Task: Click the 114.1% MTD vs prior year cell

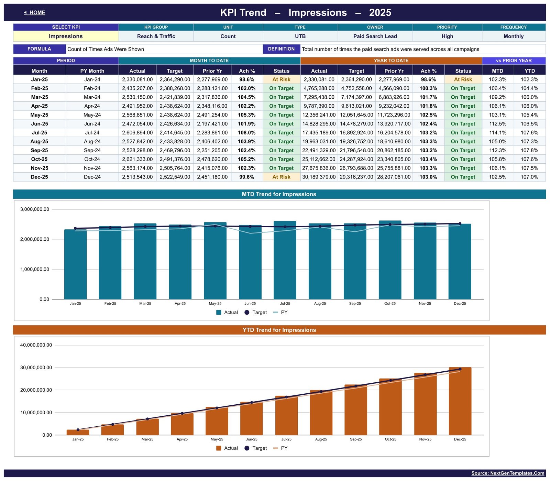Action: point(498,133)
